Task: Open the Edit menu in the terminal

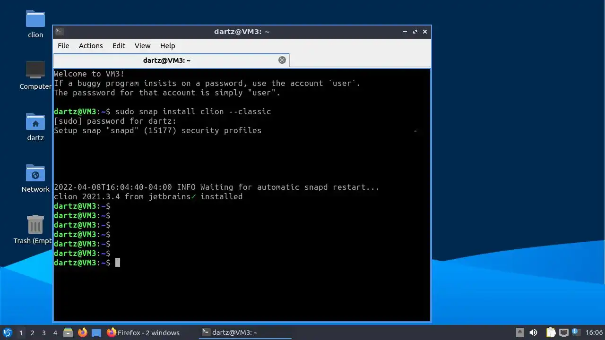Action: (x=119, y=46)
